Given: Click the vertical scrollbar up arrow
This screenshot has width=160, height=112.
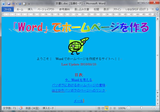Looking at the screenshot, I should click(x=158, y=19).
